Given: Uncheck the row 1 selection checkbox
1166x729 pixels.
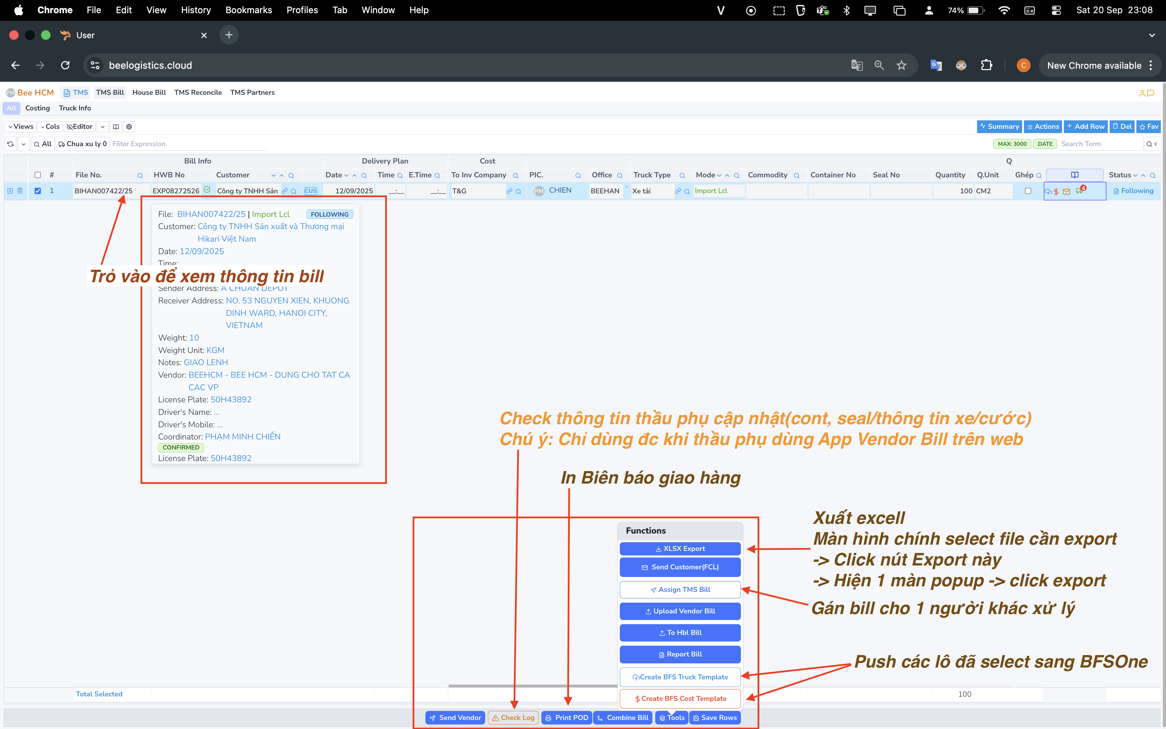Looking at the screenshot, I should tap(37, 191).
